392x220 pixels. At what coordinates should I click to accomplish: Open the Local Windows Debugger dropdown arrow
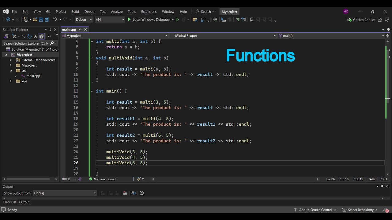(173, 20)
